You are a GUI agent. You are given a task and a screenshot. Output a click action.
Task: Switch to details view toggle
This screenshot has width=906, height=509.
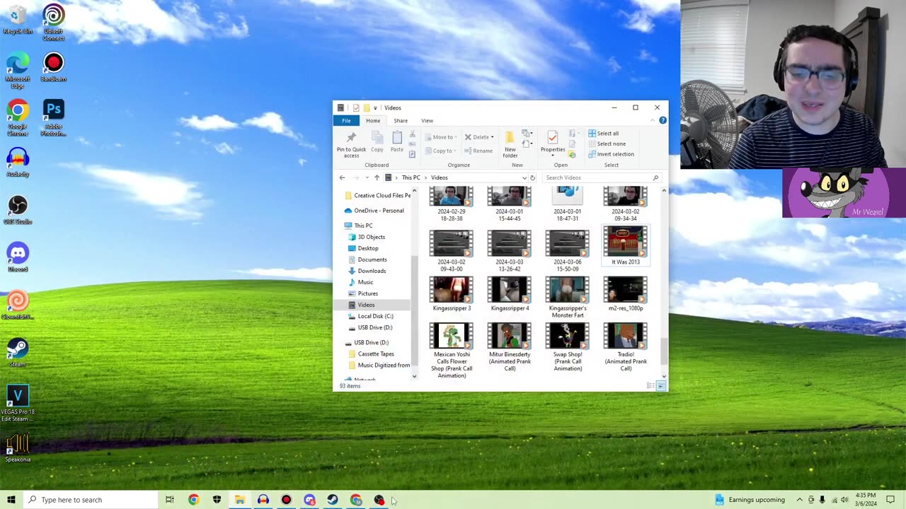pos(650,386)
